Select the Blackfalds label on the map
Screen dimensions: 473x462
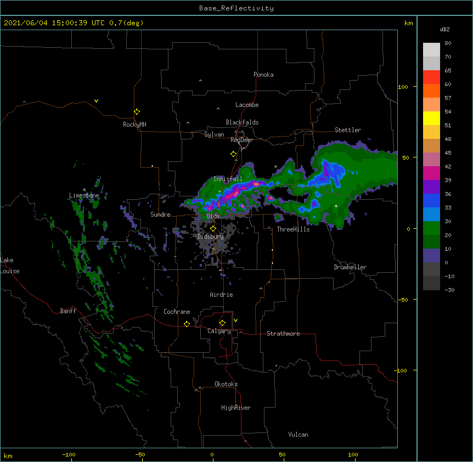[x=242, y=122]
